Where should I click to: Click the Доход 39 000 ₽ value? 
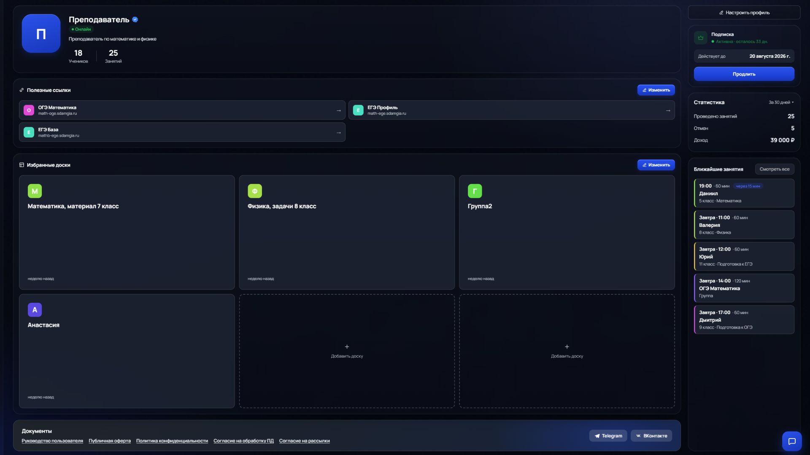click(x=782, y=140)
